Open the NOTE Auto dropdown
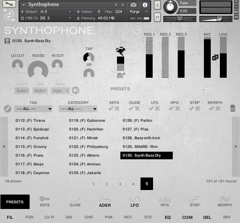Image resolution: width=240 pixels, height=223 pixels. [x=22, y=91]
